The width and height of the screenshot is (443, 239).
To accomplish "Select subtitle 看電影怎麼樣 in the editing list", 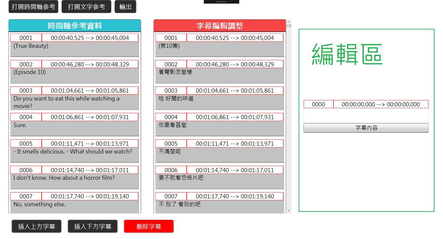I will [175, 72].
